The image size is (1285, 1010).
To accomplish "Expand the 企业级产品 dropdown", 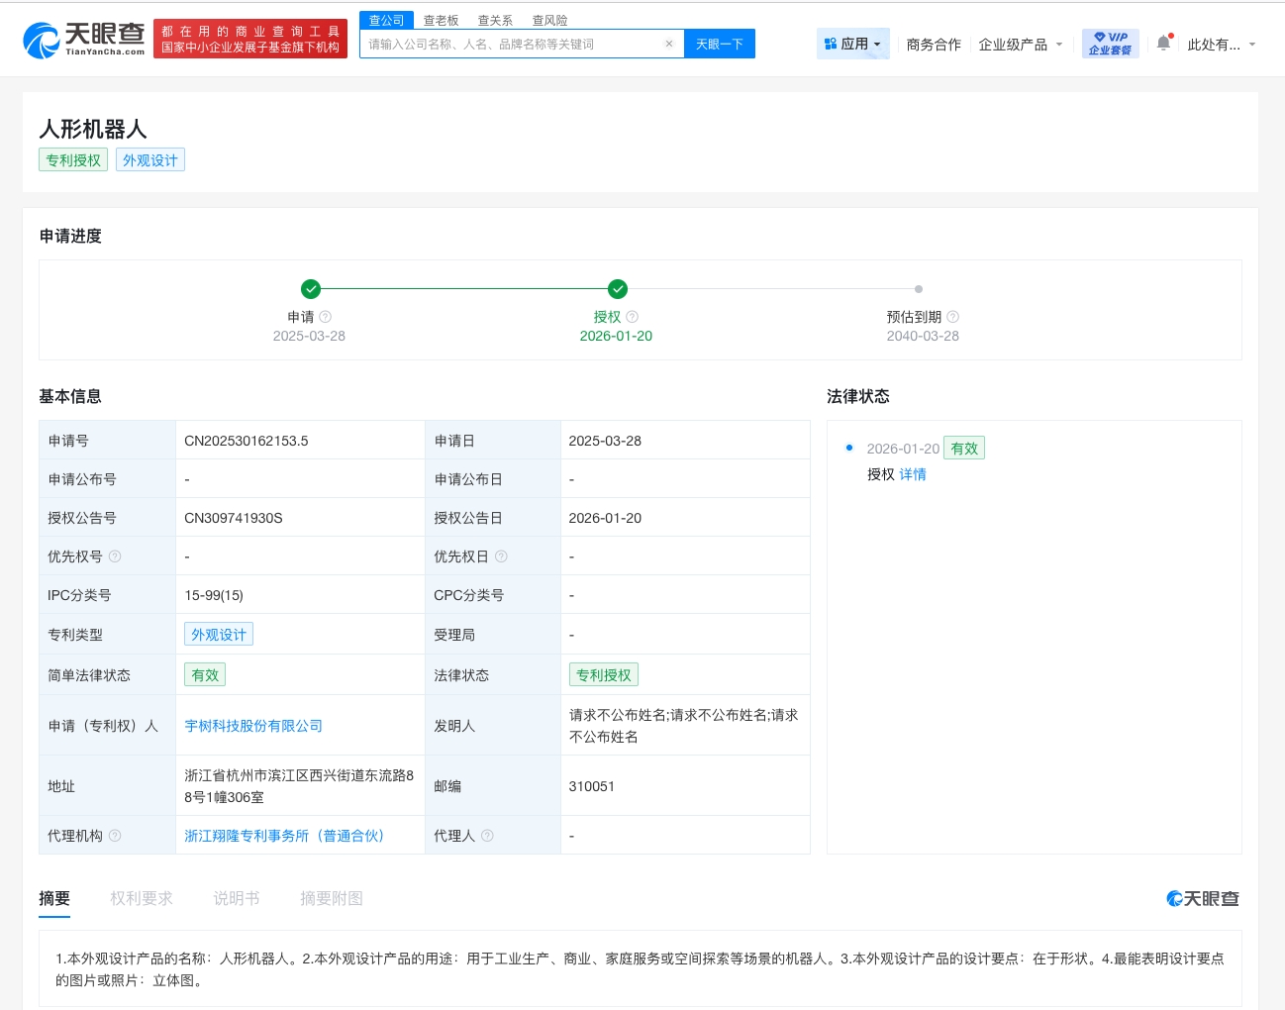I will (1020, 45).
